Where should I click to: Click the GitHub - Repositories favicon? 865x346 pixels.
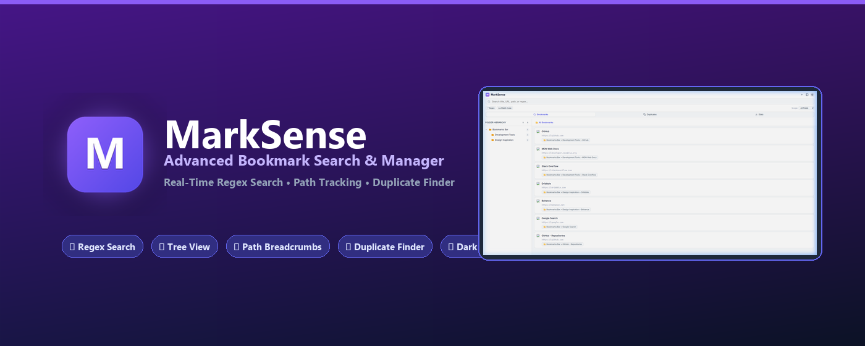coord(538,235)
